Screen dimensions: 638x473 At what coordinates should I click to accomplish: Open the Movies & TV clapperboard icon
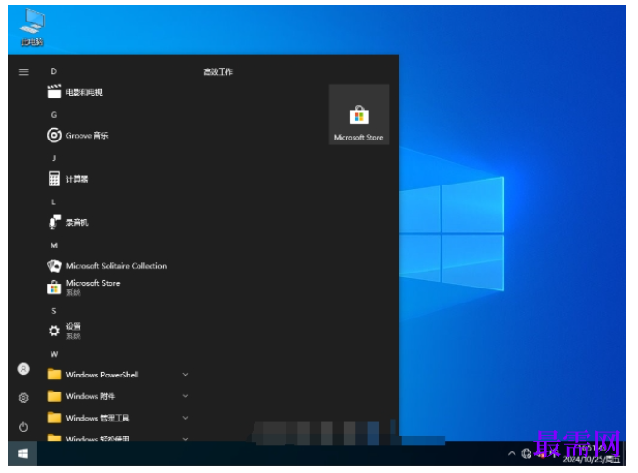pyautogui.click(x=54, y=92)
